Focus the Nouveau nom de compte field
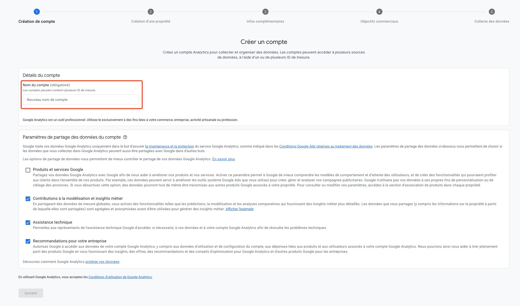 point(81,100)
